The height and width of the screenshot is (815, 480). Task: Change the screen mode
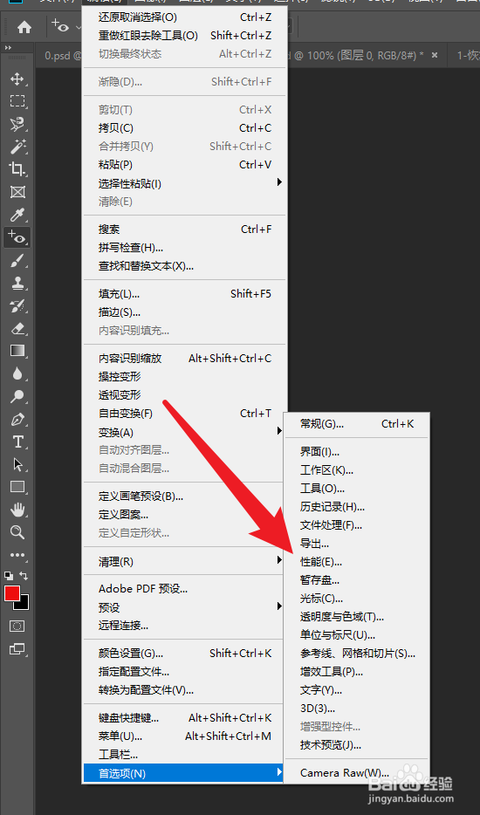(x=17, y=648)
